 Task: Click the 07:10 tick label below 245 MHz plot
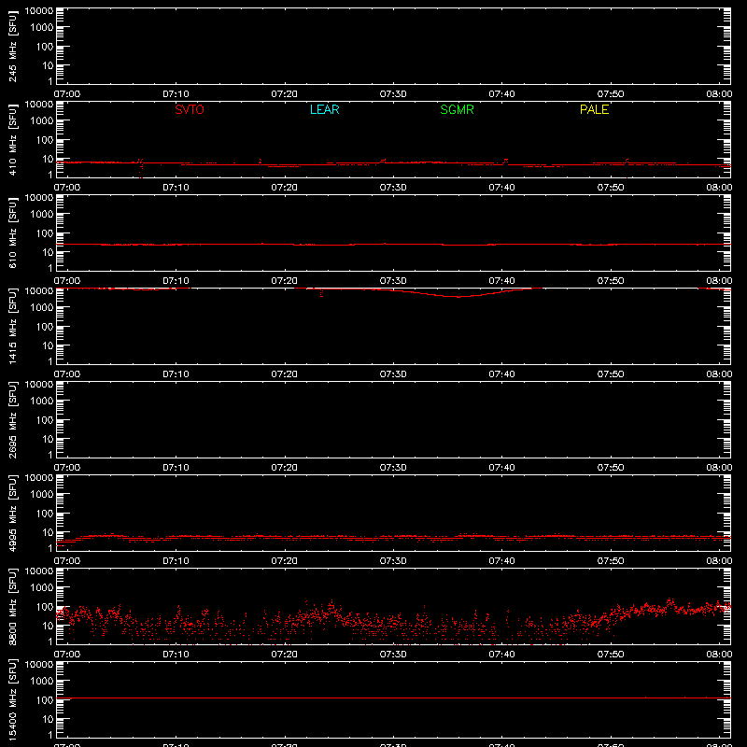point(176,94)
